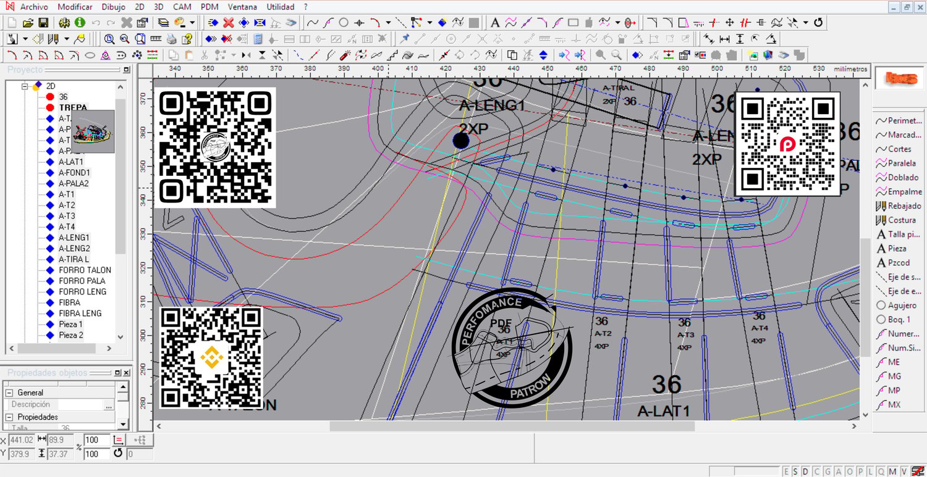Click the ellipsis button beside Descripción

109,405
